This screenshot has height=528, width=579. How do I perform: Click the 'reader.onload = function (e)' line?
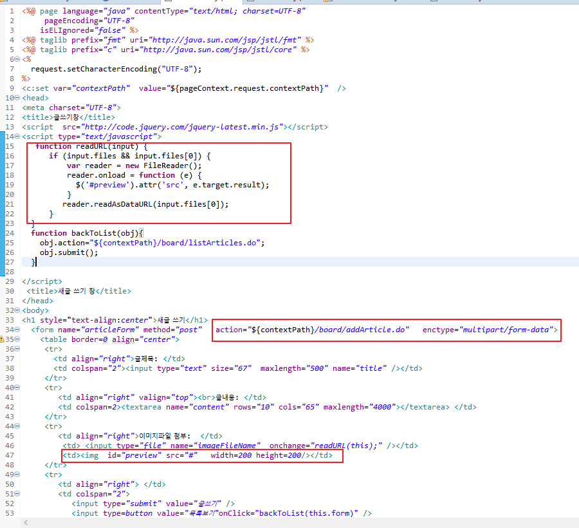134,175
